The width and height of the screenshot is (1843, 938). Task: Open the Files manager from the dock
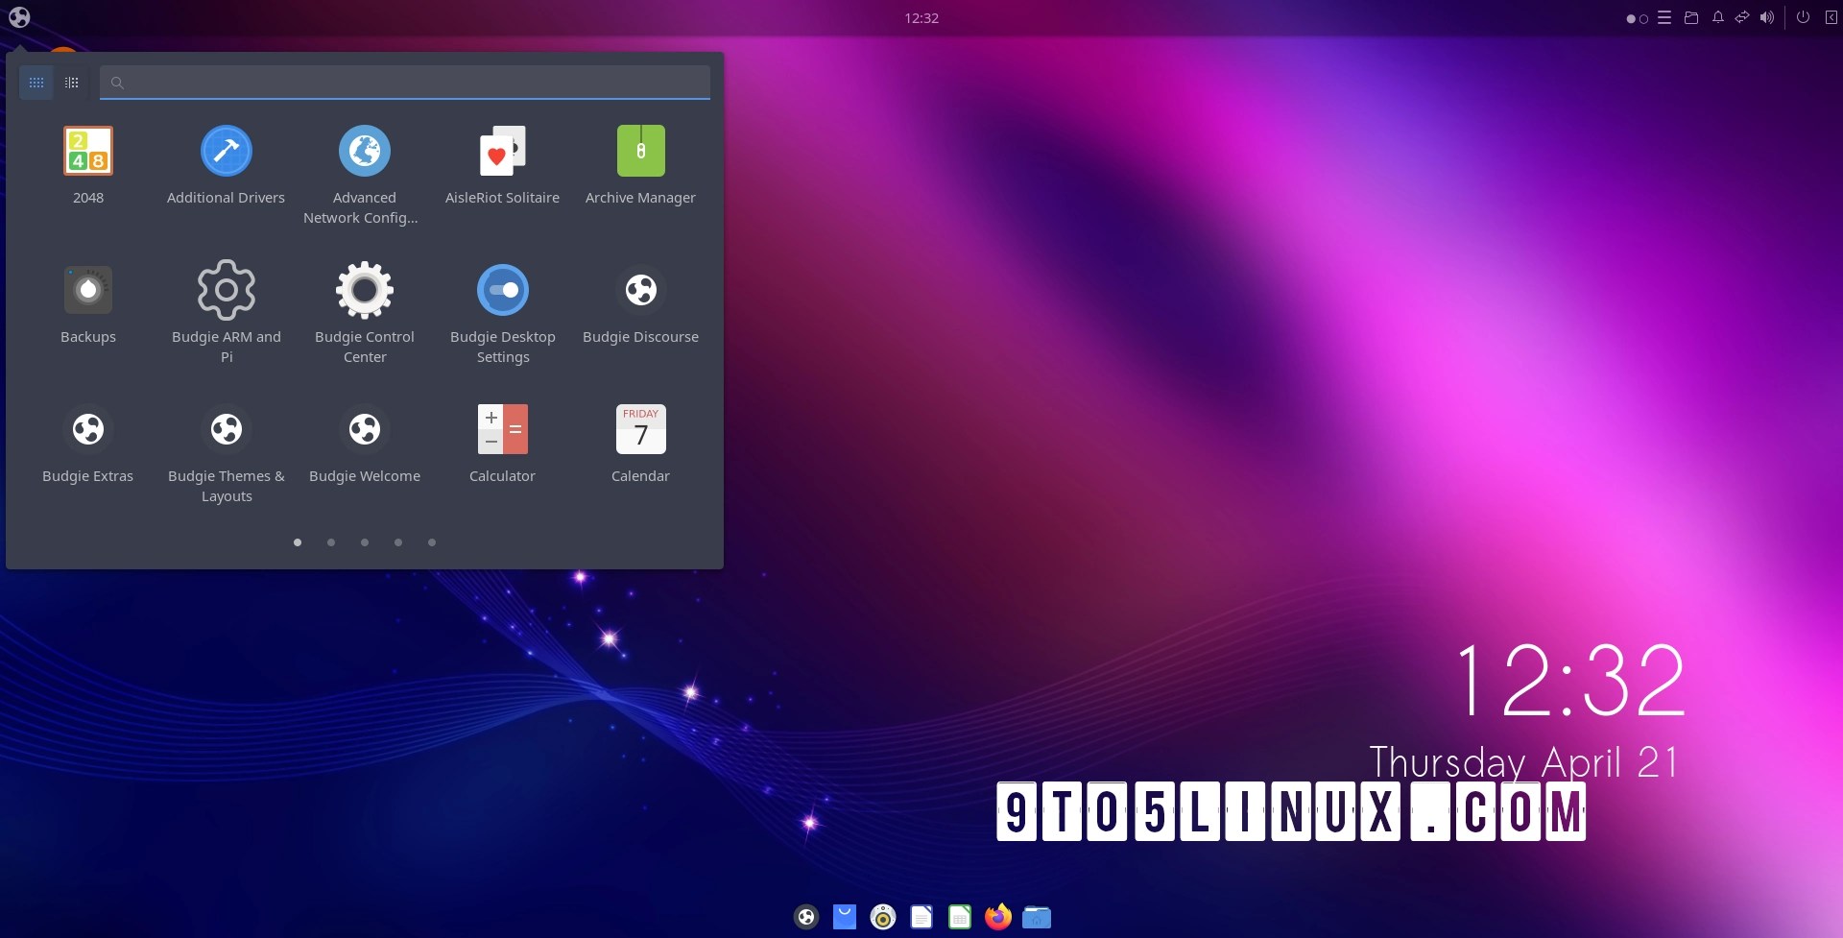click(x=1037, y=917)
